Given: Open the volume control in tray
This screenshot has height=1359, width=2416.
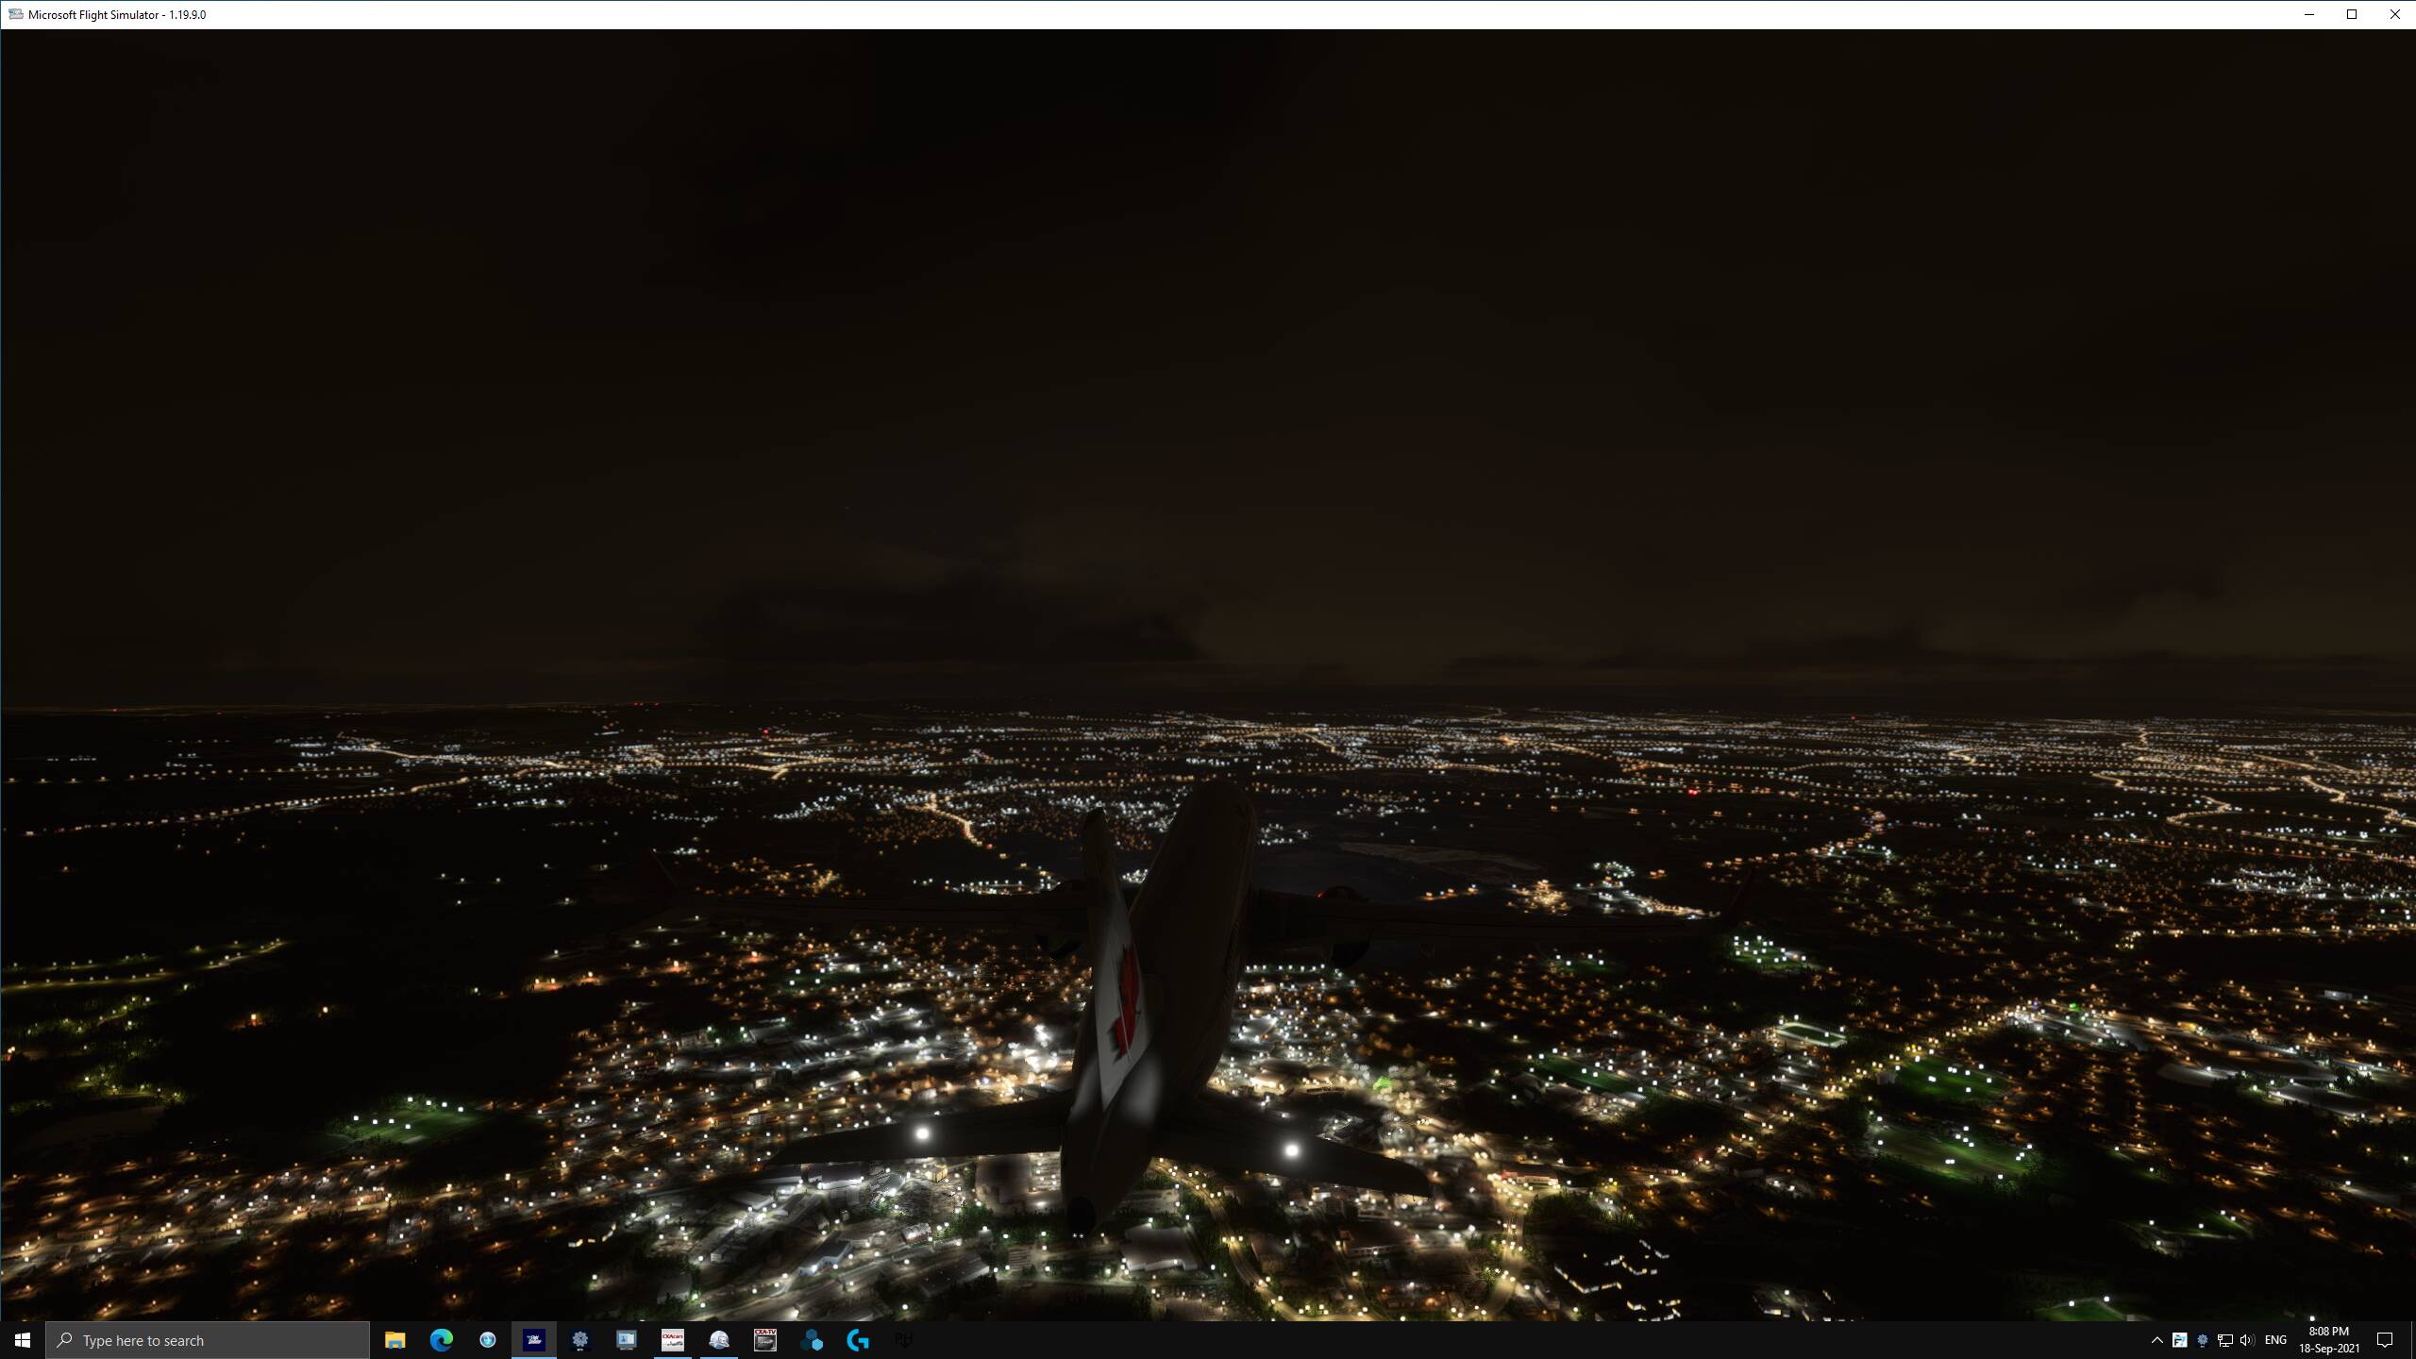Looking at the screenshot, I should [x=2246, y=1340].
